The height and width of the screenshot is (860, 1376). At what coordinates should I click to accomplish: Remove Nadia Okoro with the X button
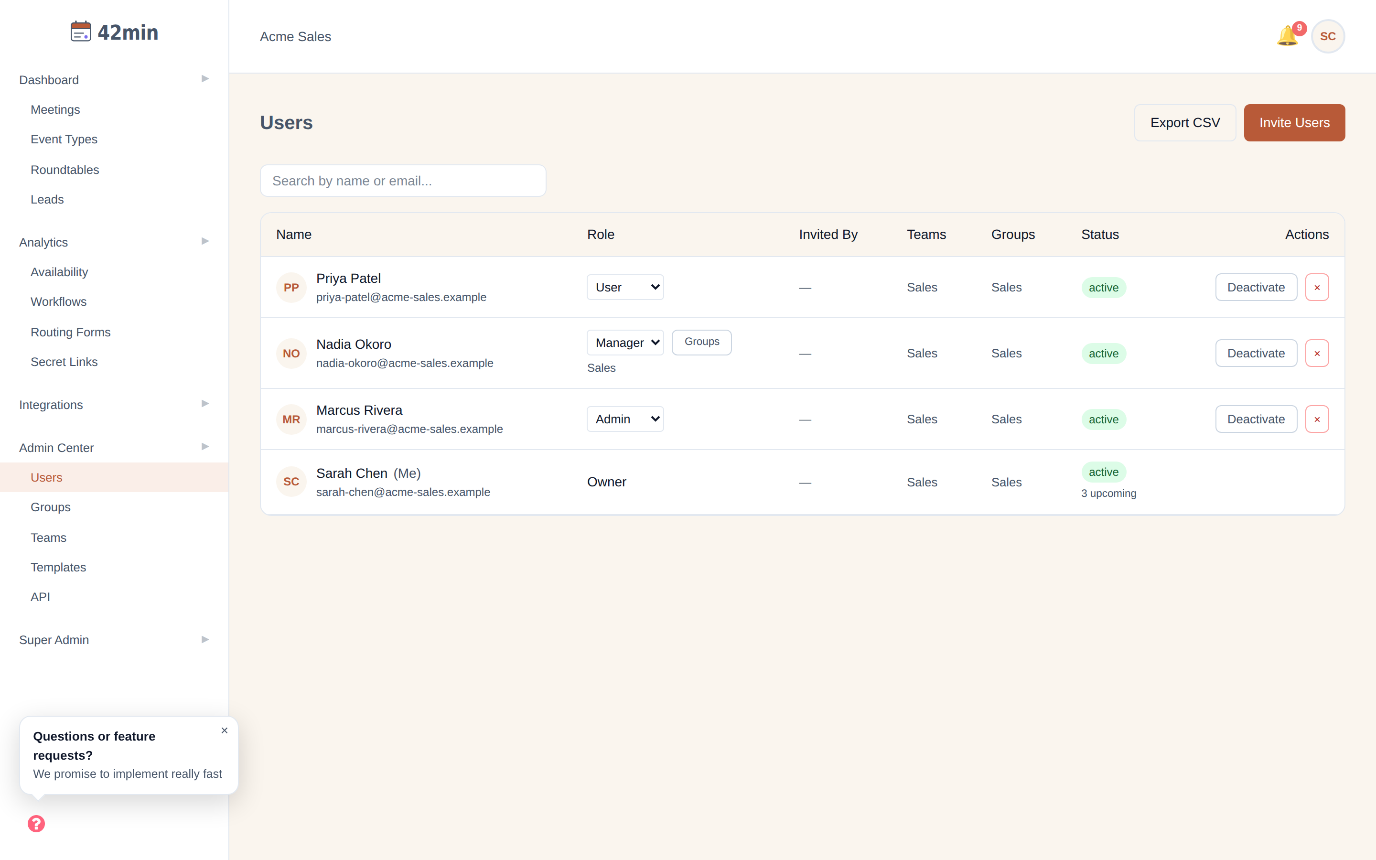click(1317, 353)
